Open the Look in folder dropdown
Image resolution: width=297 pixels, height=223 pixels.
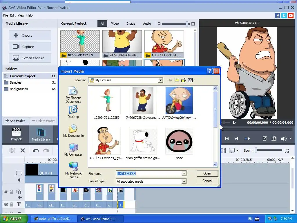coord(160,80)
